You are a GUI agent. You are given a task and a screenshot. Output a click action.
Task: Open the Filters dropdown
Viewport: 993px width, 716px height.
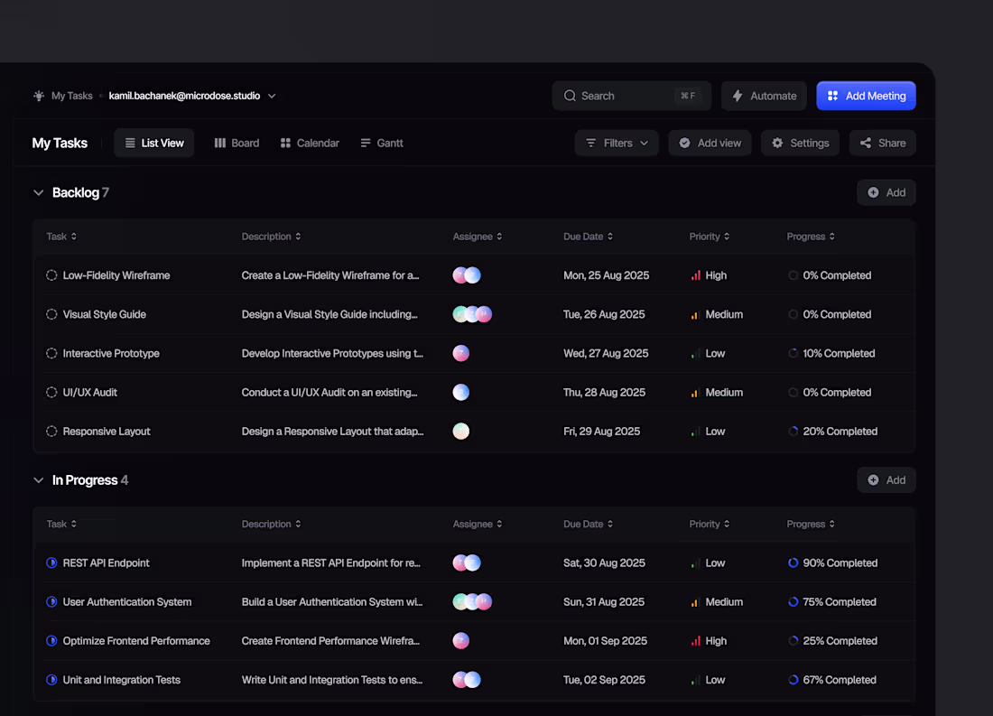617,143
